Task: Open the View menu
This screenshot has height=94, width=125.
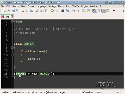Action: 23,6
